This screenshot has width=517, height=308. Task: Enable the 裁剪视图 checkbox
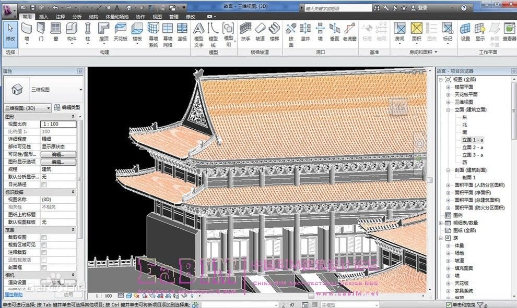44,237
